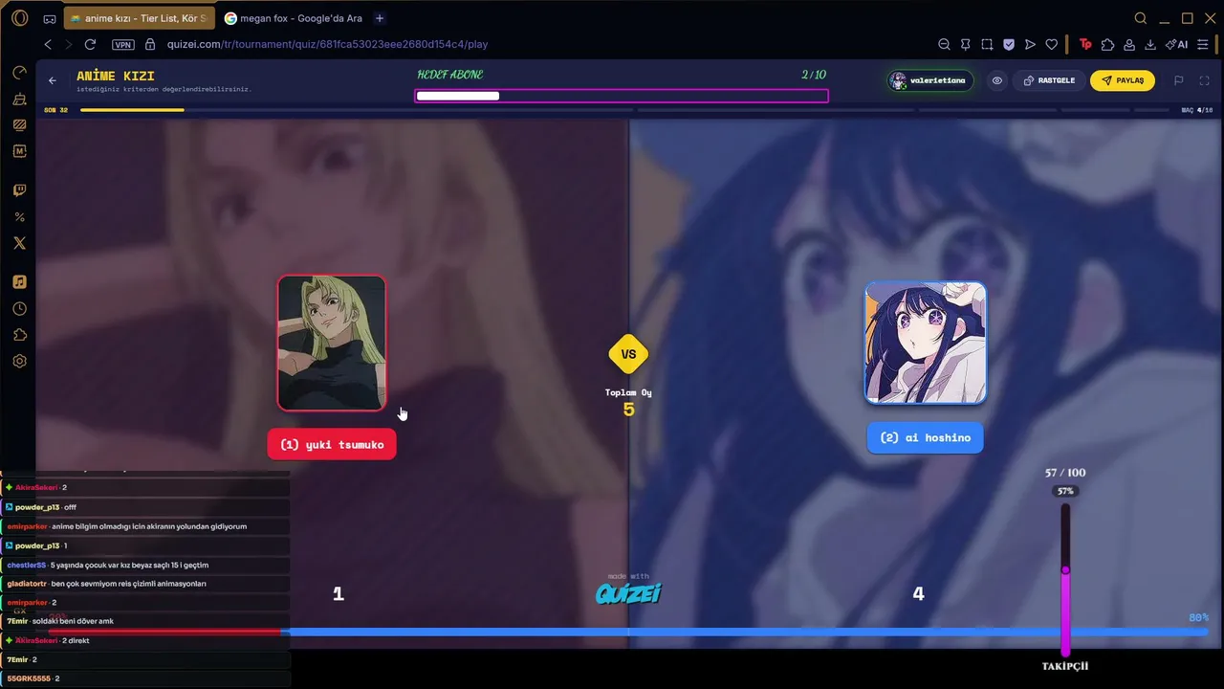1224x689 pixels.
Task: Vote for (1) yuki tsumuko
Action: tap(332, 444)
